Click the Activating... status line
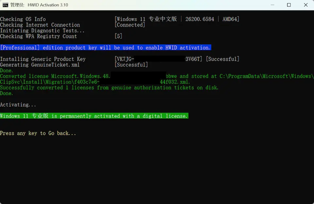The height and width of the screenshot is (204, 314). tap(18, 105)
